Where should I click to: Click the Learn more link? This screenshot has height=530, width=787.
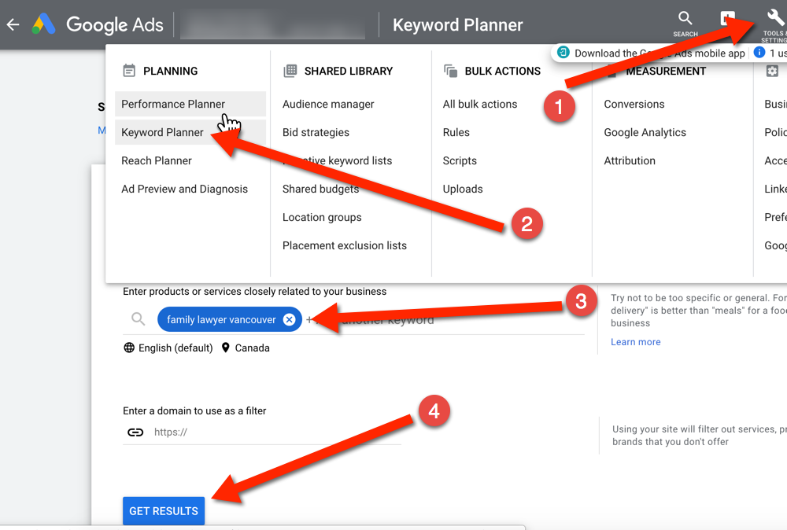pos(635,341)
